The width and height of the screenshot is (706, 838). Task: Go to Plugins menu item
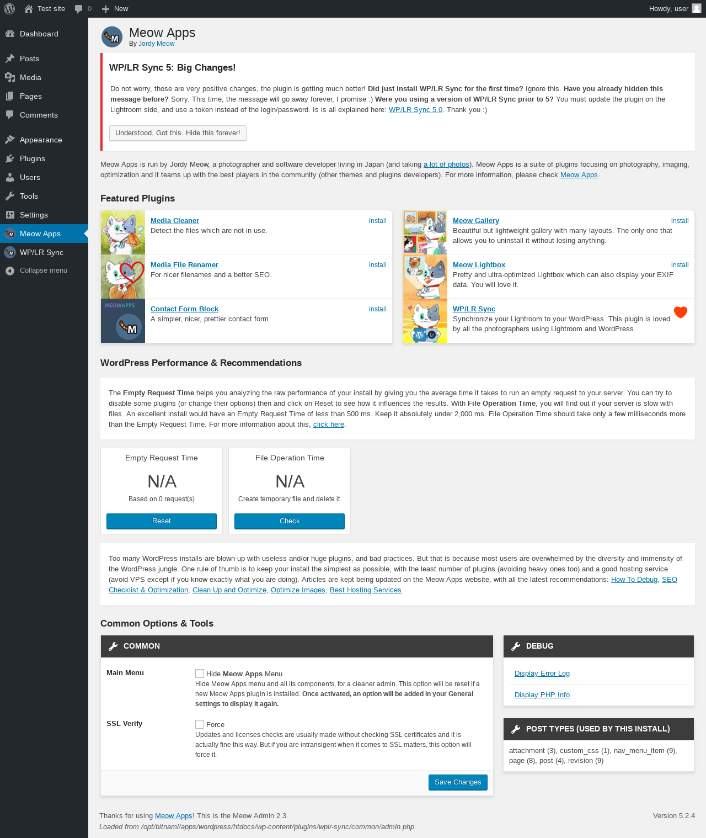(44, 158)
